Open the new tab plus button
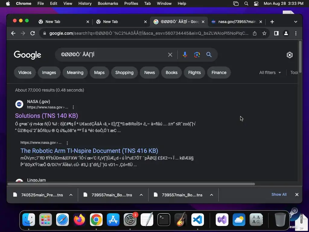 (x=272, y=22)
